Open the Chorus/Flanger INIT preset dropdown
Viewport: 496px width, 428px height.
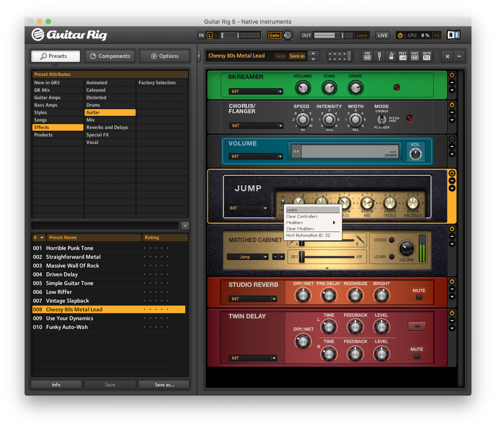(x=255, y=125)
